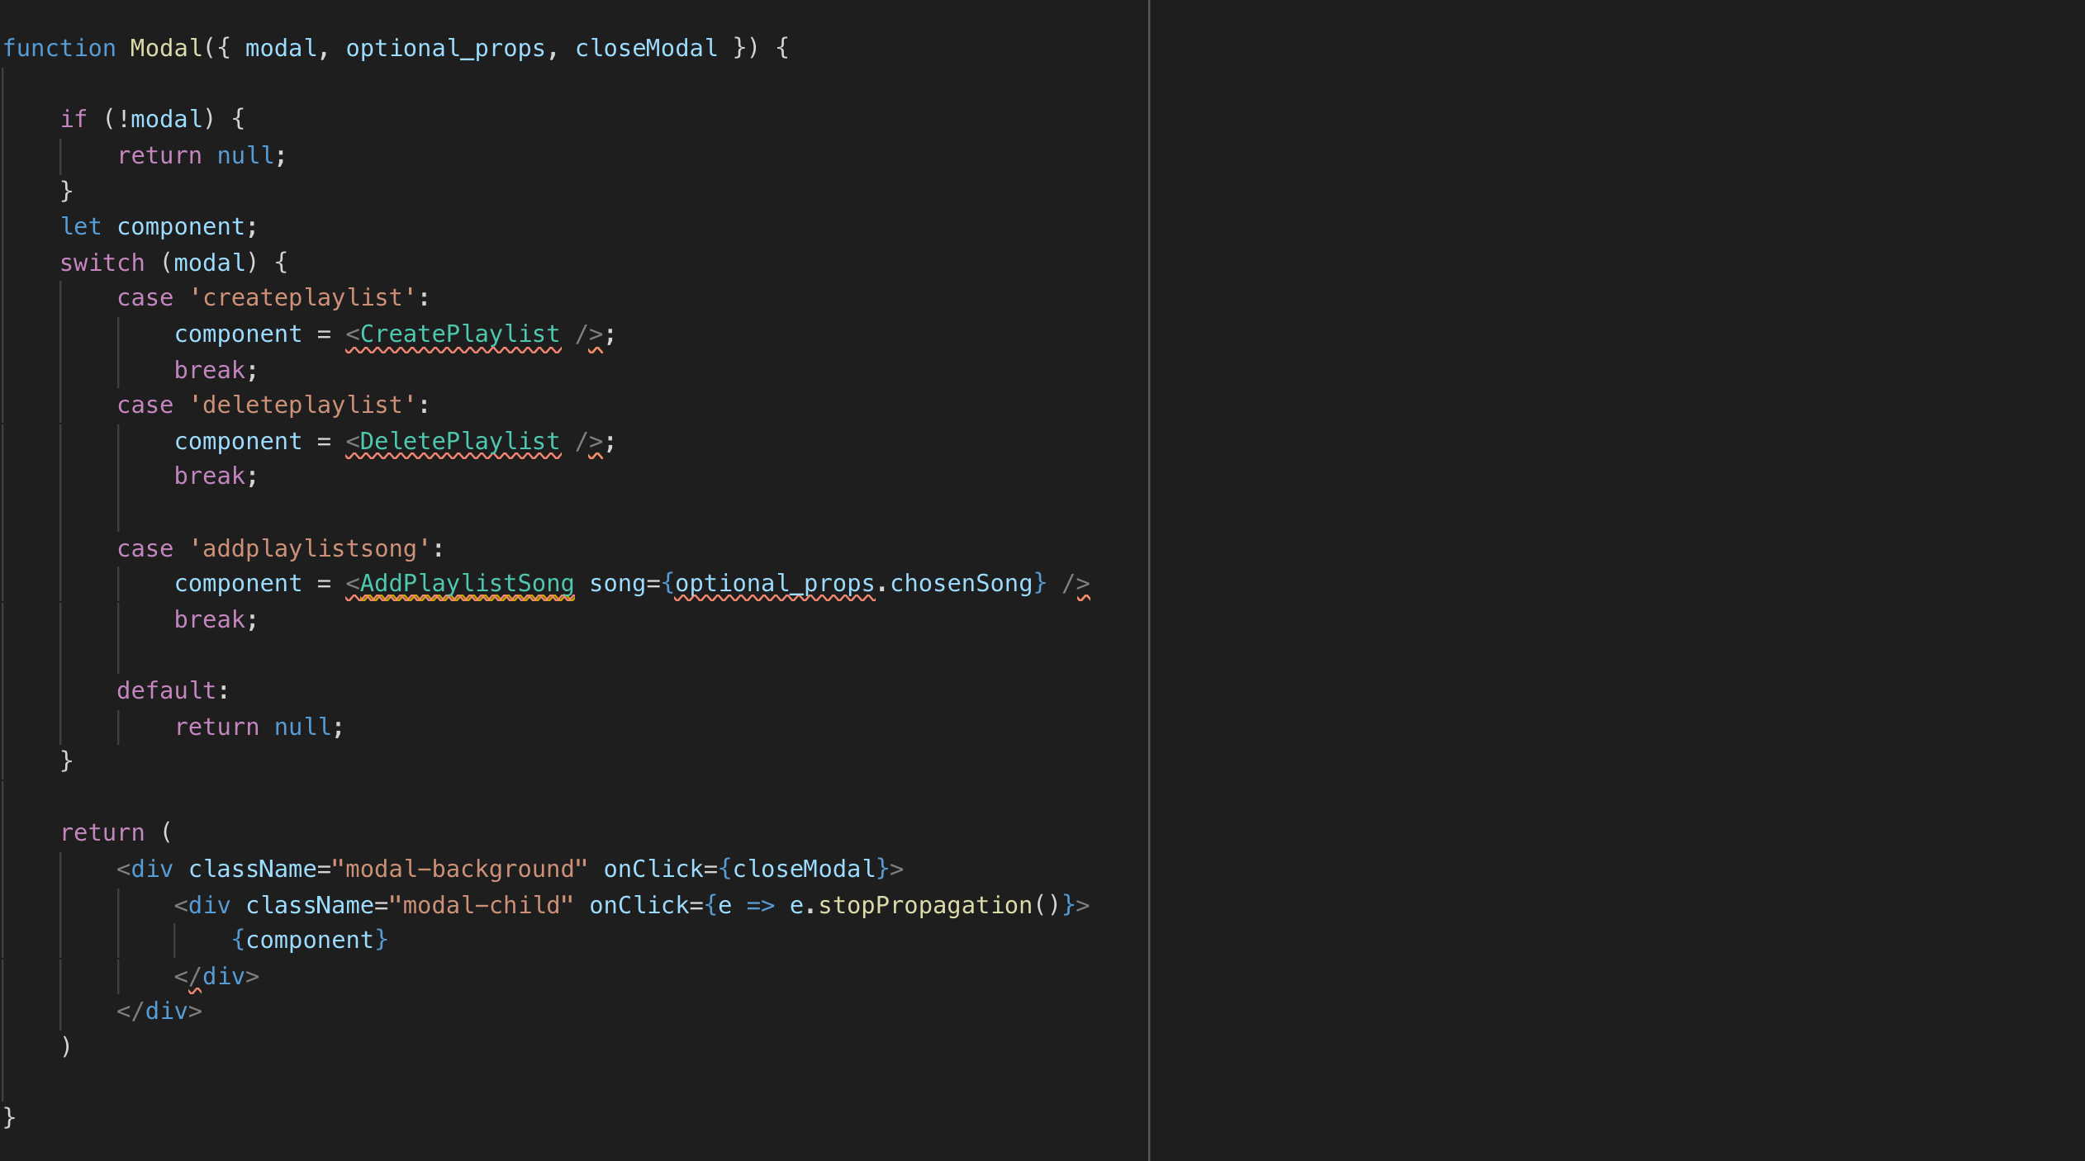
Task: Click the 'if (!modal)' condition line
Action: point(152,119)
